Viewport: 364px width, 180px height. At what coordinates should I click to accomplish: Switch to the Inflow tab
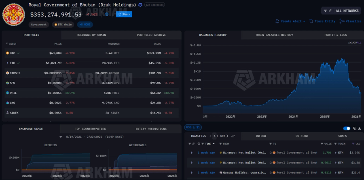(x=261, y=136)
